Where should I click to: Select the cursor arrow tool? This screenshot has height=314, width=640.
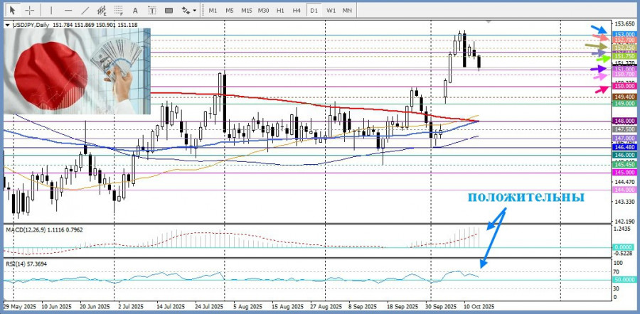(x=12, y=11)
